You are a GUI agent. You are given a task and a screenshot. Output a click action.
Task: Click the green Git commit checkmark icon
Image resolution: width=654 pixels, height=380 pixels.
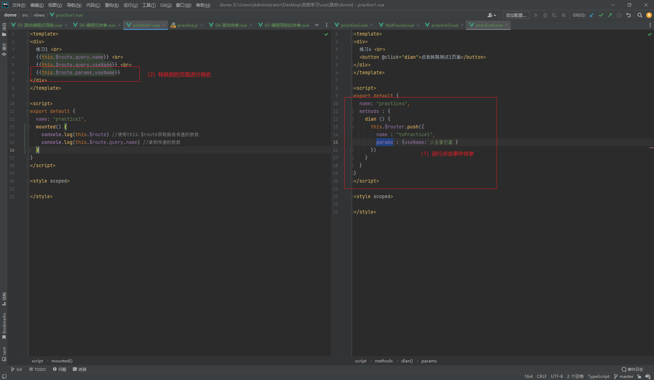(601, 15)
